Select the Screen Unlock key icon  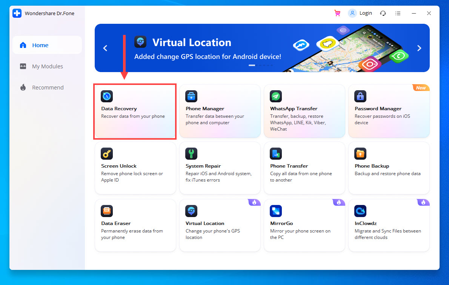click(x=107, y=154)
